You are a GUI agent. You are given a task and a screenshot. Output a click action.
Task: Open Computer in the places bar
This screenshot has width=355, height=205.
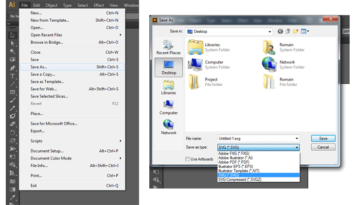[x=168, y=108]
